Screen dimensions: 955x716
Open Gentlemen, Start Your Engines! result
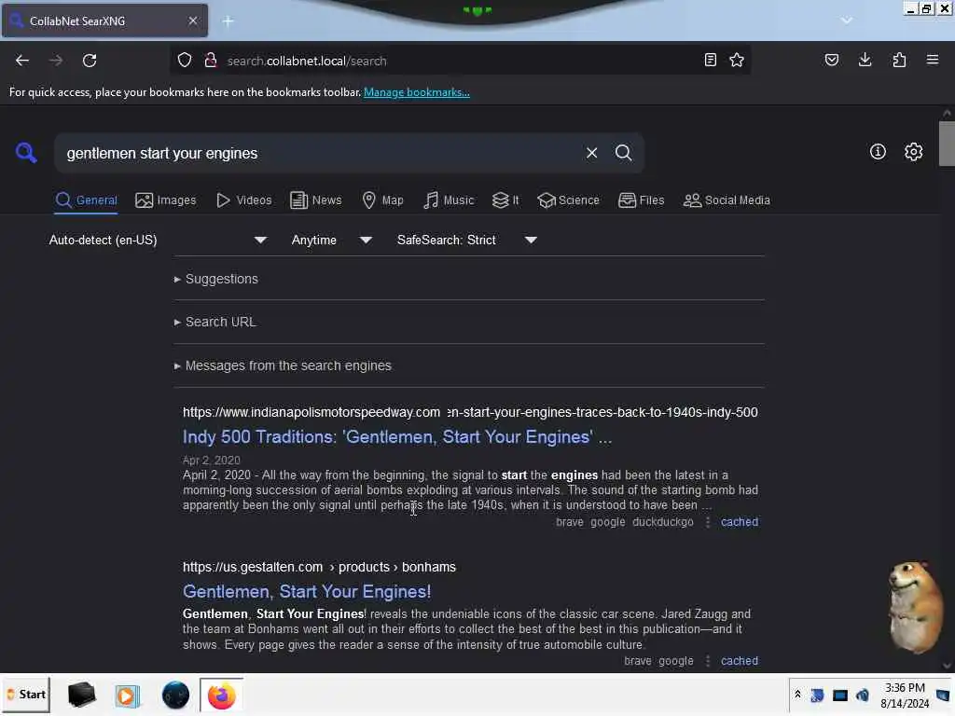[307, 592]
